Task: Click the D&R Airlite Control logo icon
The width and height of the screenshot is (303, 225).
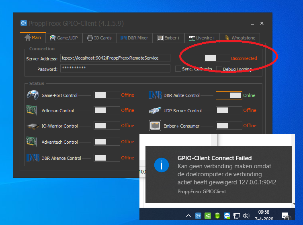Action: (155, 95)
